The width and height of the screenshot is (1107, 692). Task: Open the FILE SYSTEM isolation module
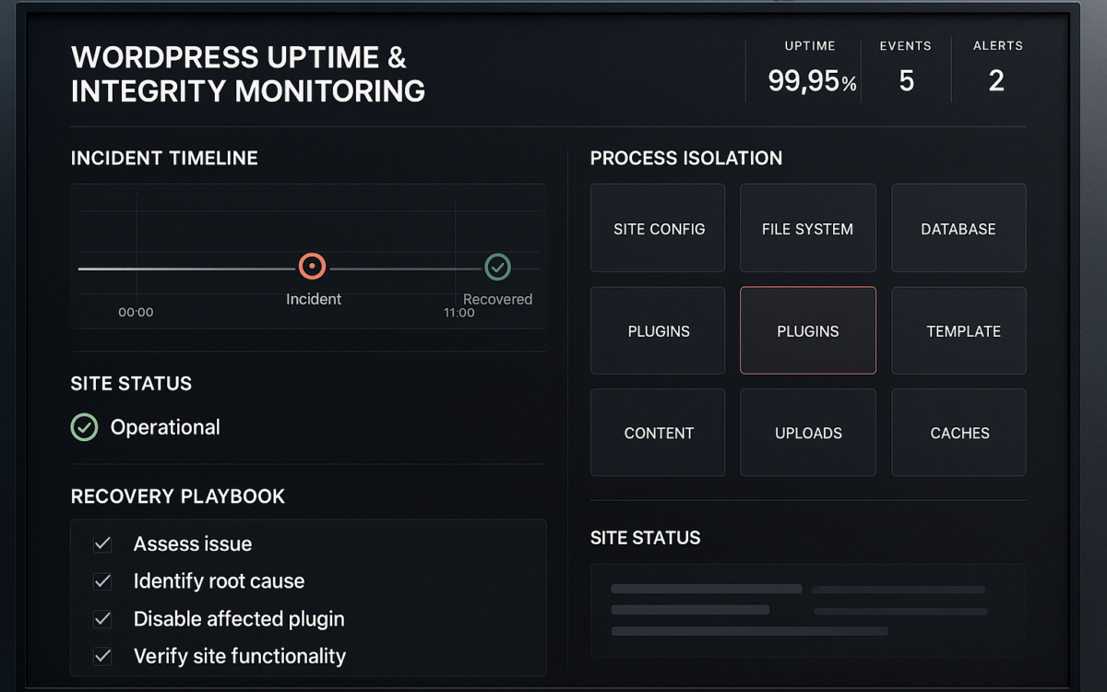click(807, 228)
